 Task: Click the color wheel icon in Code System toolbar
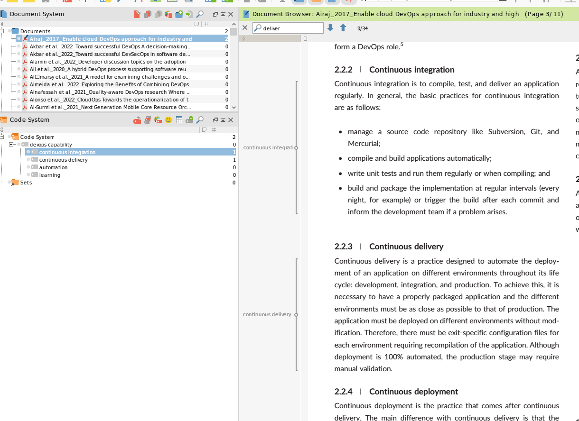(158, 120)
